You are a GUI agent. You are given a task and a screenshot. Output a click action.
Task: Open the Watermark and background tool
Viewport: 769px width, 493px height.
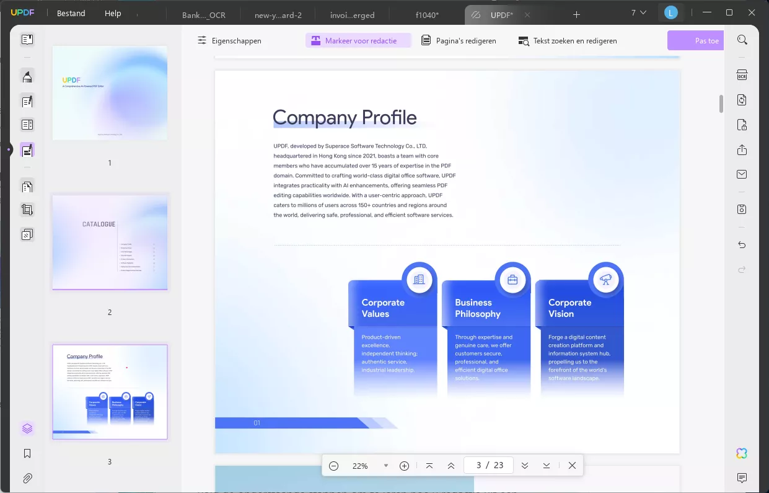(27, 234)
